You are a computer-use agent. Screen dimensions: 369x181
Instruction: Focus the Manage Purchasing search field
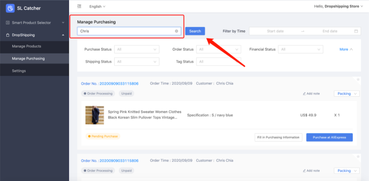click(x=129, y=31)
